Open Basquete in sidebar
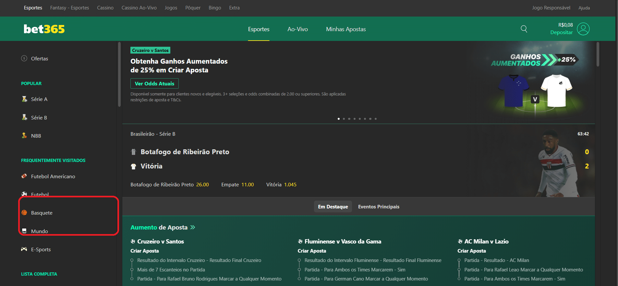 pos(42,213)
